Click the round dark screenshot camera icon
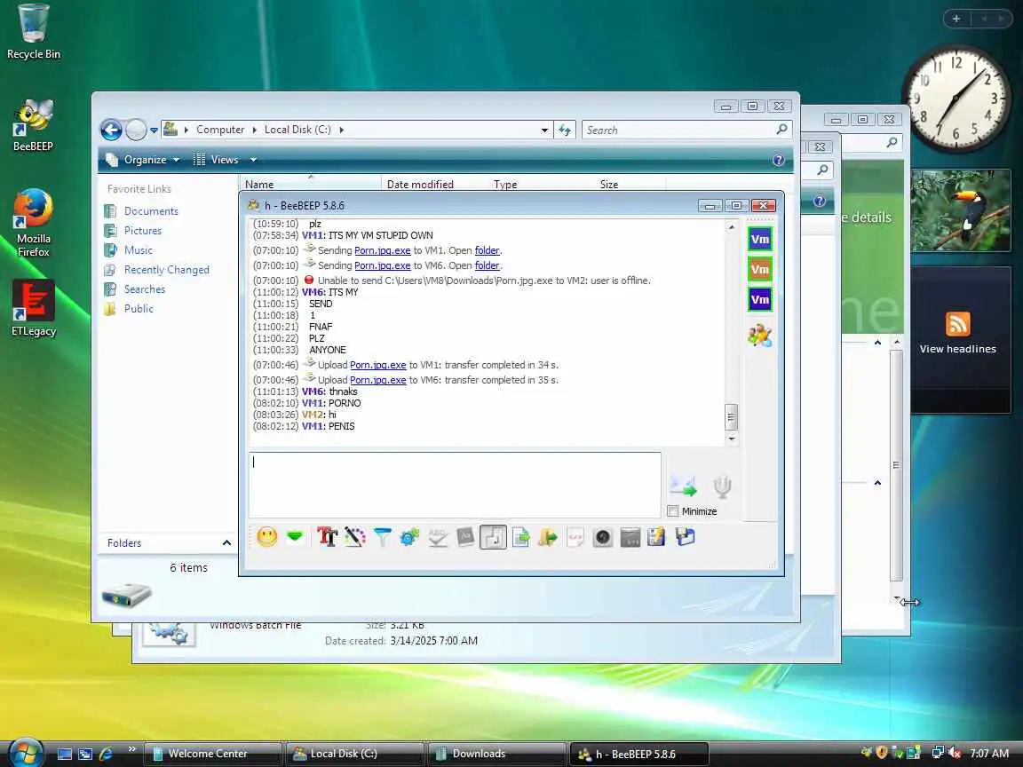 603,537
